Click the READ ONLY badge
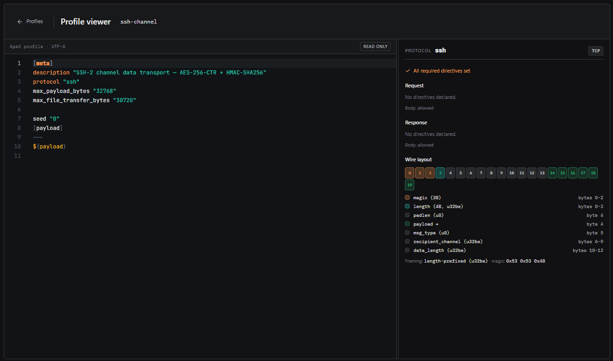The image size is (613, 361). (x=375, y=47)
